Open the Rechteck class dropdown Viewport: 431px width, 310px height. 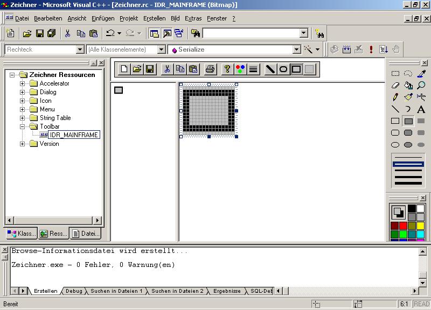click(x=80, y=50)
